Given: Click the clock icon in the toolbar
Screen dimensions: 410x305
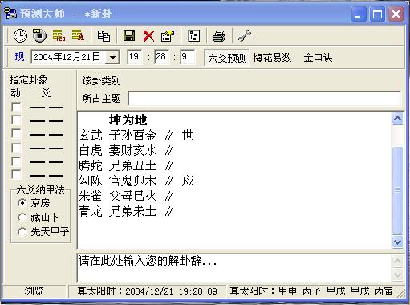Looking at the screenshot, I should (20, 35).
